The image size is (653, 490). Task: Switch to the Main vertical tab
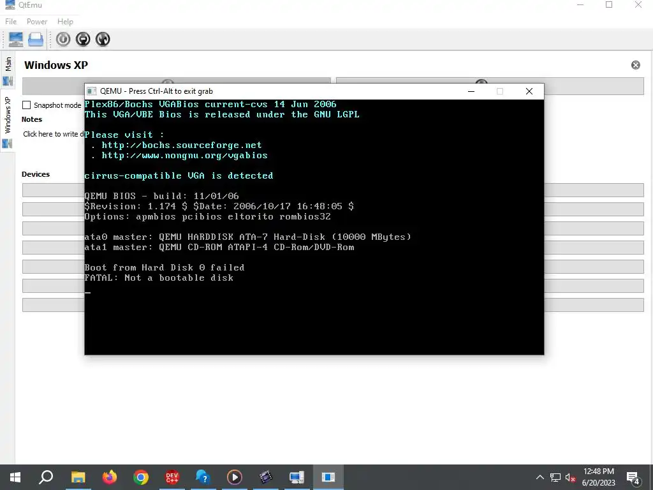click(8, 70)
